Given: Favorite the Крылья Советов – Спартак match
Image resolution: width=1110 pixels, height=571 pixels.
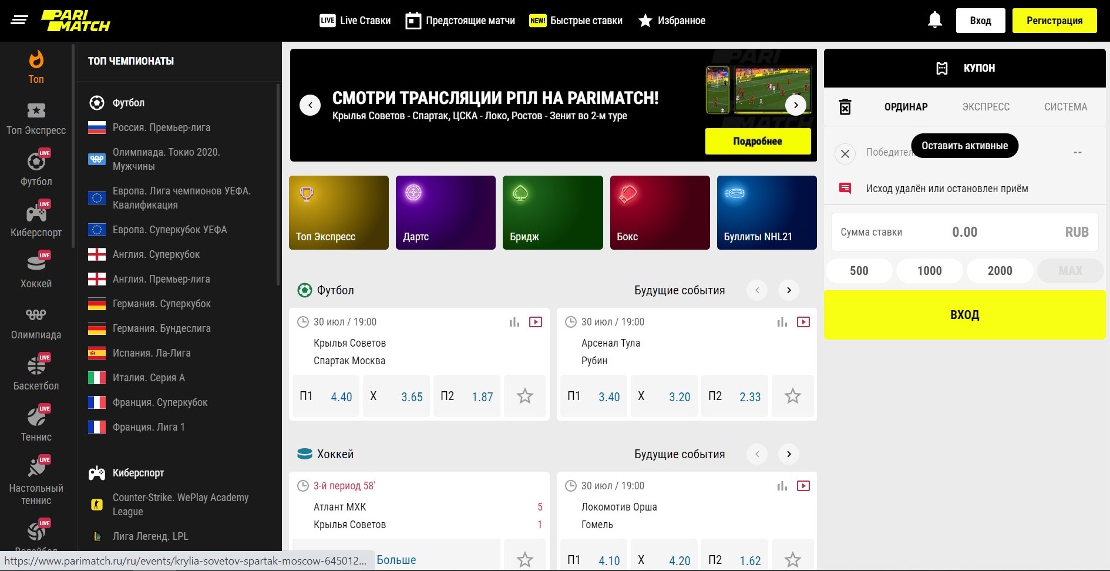Looking at the screenshot, I should click(525, 396).
